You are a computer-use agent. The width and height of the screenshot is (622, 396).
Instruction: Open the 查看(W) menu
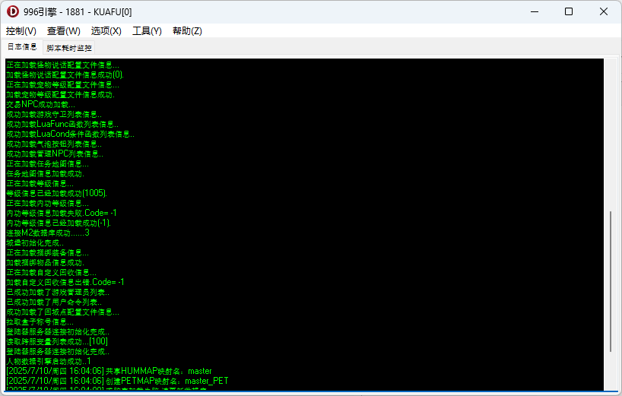coord(63,31)
